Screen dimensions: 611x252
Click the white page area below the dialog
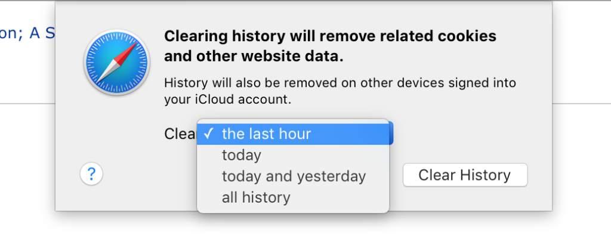click(x=305, y=234)
